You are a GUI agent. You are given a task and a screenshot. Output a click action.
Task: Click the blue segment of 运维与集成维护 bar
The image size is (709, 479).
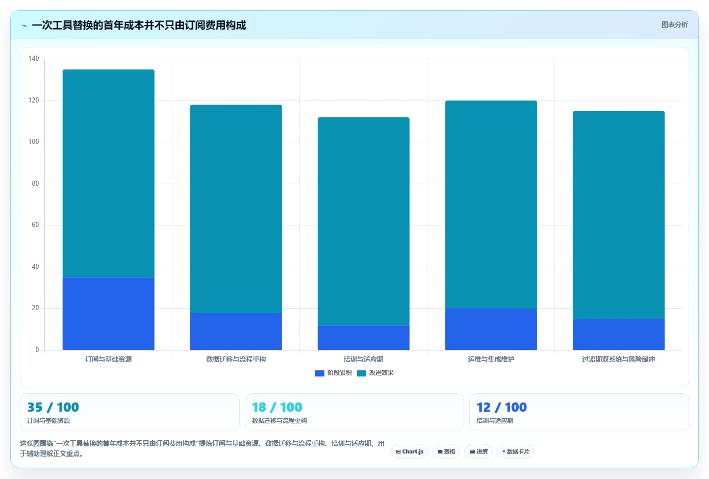pyautogui.click(x=491, y=329)
